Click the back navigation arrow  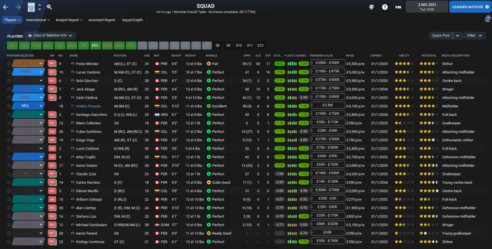6,7
